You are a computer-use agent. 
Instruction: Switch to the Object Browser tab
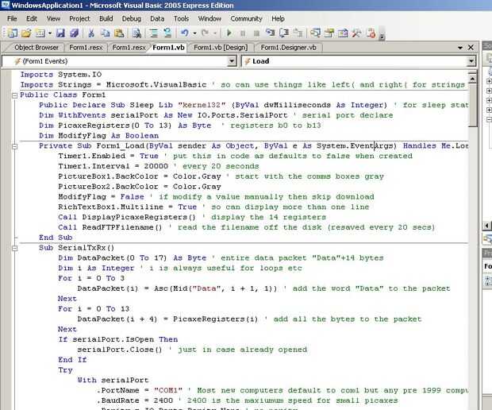[x=36, y=48]
